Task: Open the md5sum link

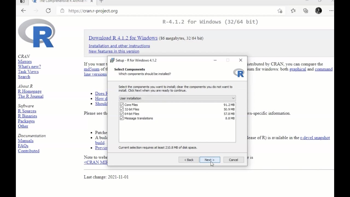Action: [x=92, y=69]
